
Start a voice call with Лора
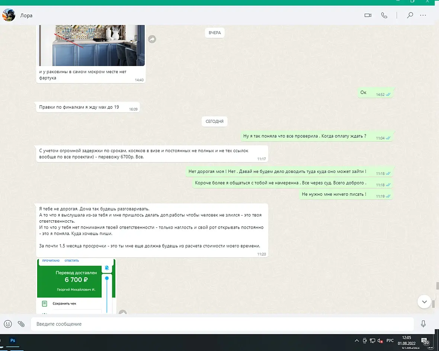[384, 15]
